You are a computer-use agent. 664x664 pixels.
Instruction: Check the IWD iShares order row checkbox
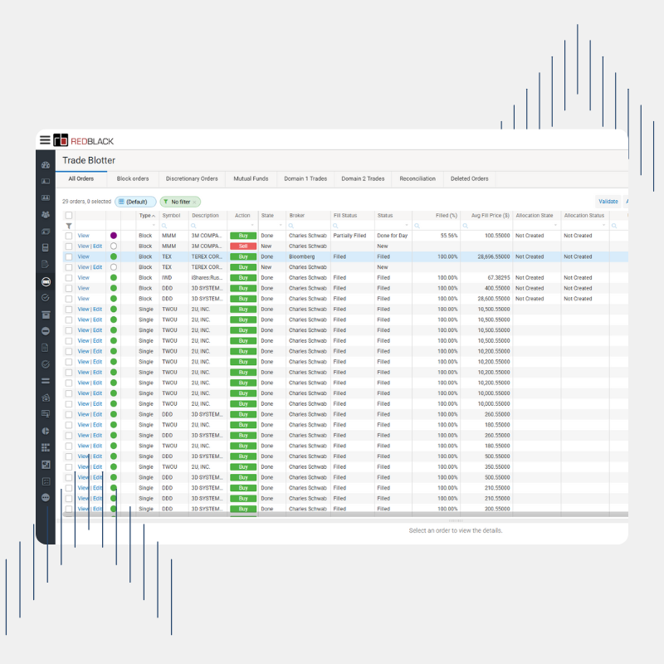69,278
